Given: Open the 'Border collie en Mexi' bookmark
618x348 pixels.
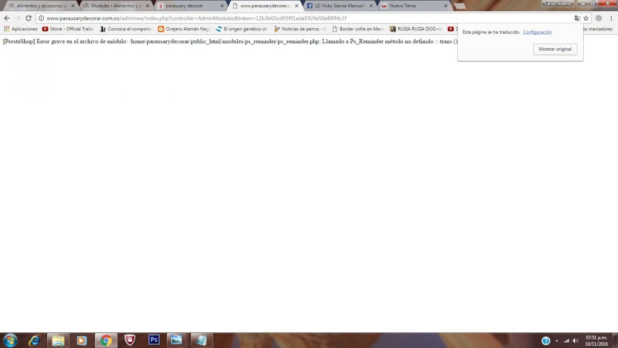Looking at the screenshot, I should pyautogui.click(x=358, y=29).
